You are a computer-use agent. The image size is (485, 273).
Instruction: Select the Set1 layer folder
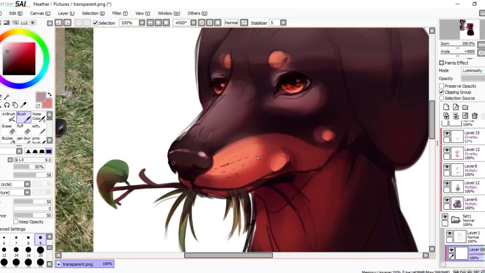pyautogui.click(x=463, y=220)
